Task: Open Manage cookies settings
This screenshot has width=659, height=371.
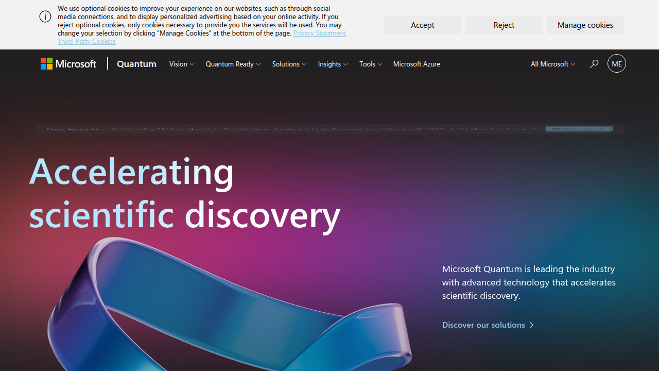Action: coord(585,25)
